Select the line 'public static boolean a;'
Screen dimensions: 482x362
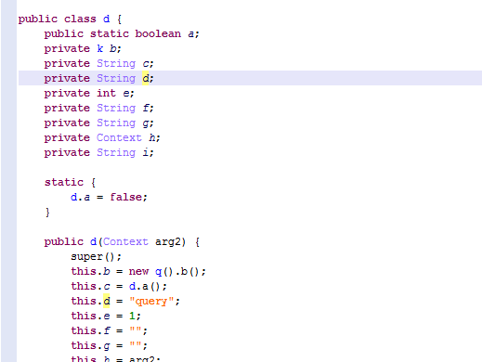click(x=122, y=33)
